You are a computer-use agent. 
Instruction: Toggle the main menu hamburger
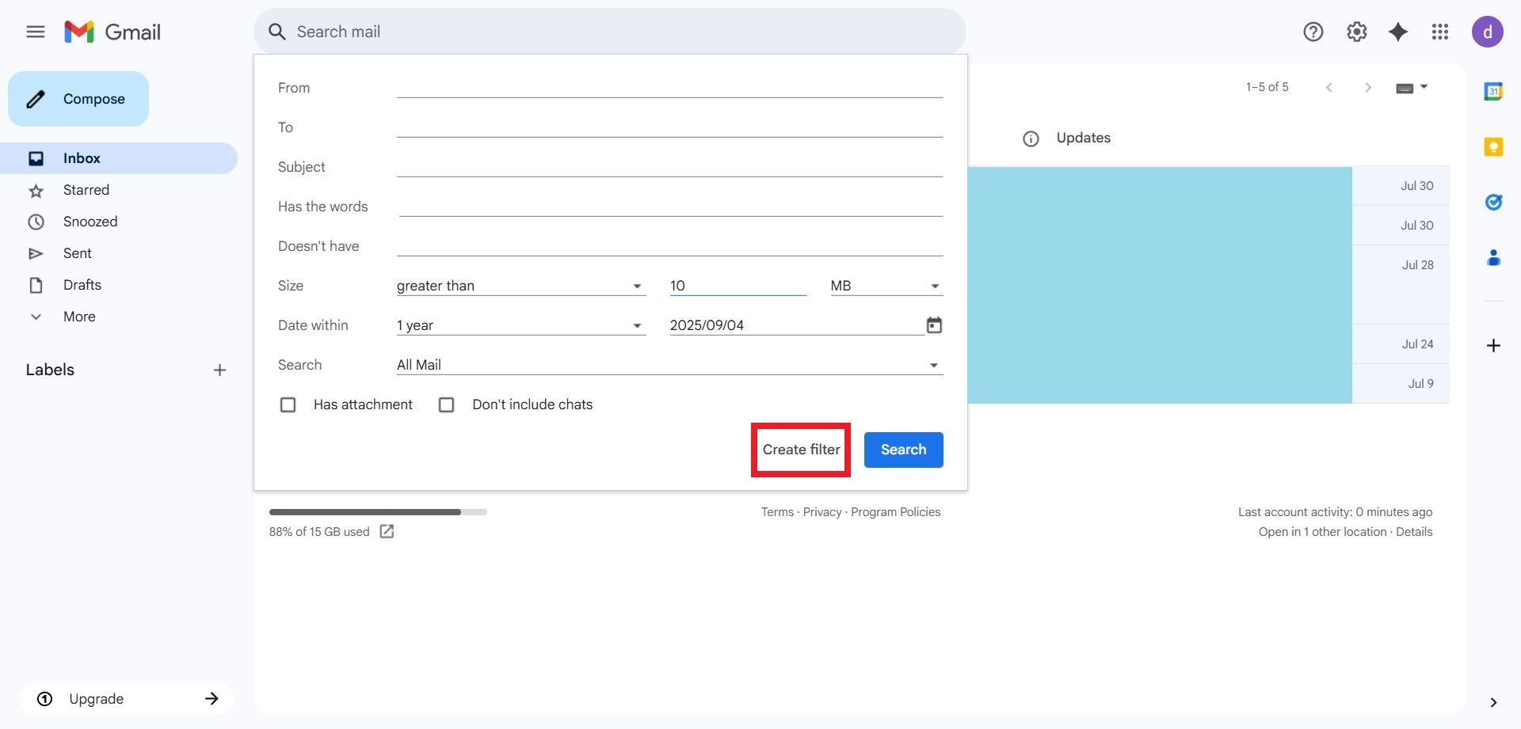coord(36,32)
